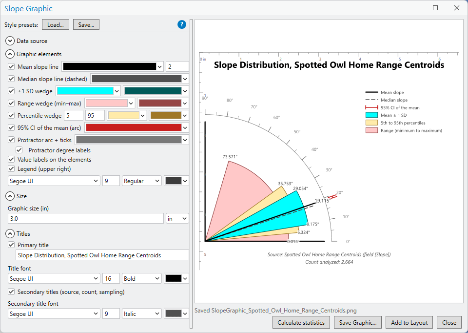Click the Graphic size field showing 3.0
This screenshot has height=333, width=468.
click(x=86, y=219)
